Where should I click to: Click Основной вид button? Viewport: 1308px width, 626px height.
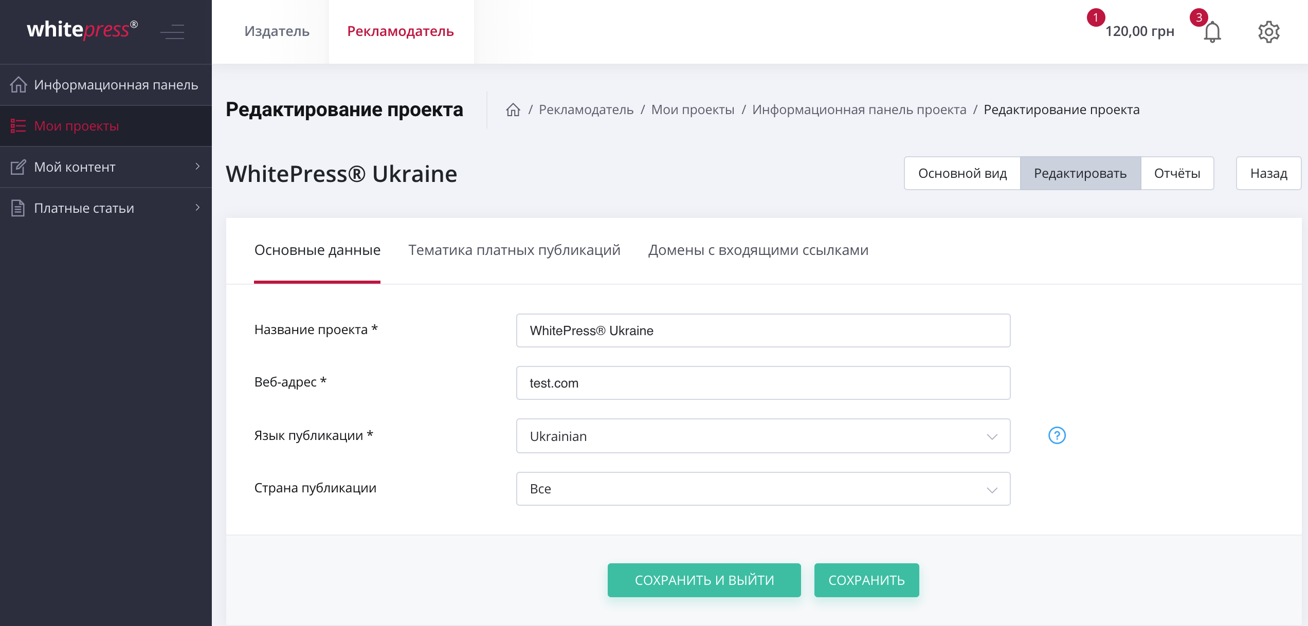(x=962, y=173)
